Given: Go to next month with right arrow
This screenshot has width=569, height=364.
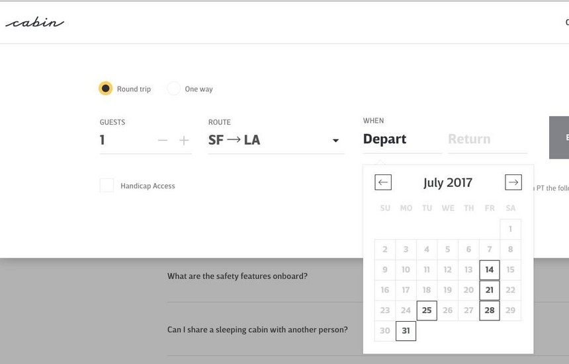Looking at the screenshot, I should pyautogui.click(x=513, y=182).
